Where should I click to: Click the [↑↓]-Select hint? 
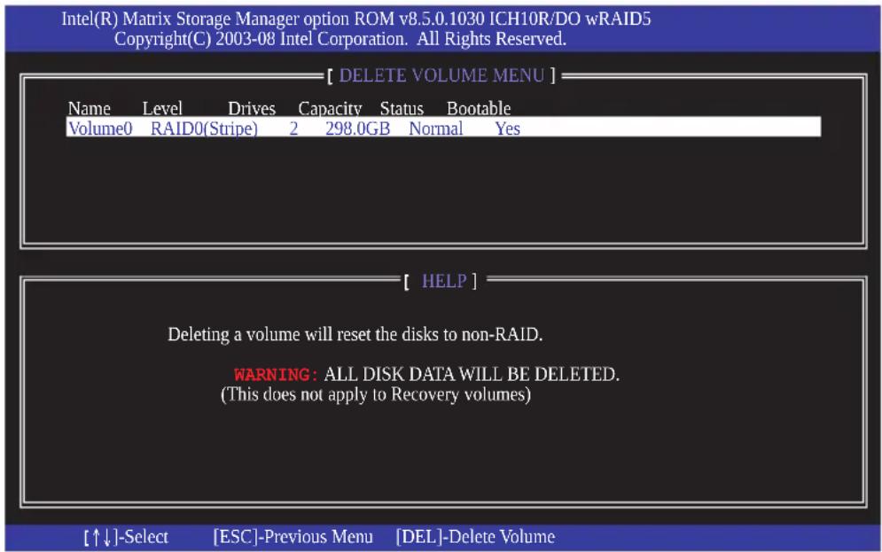pos(126,537)
